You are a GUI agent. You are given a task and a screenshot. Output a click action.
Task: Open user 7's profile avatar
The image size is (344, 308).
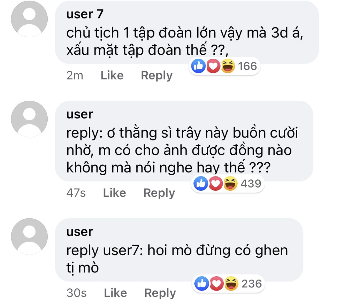click(x=29, y=19)
